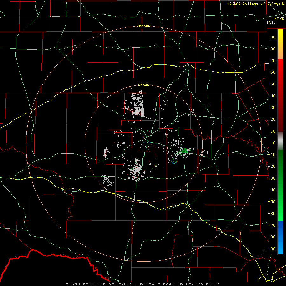Click the 60 value on the velocity scale
Image resolution: width=286 pixels, height=286 pixels.
[273, 72]
